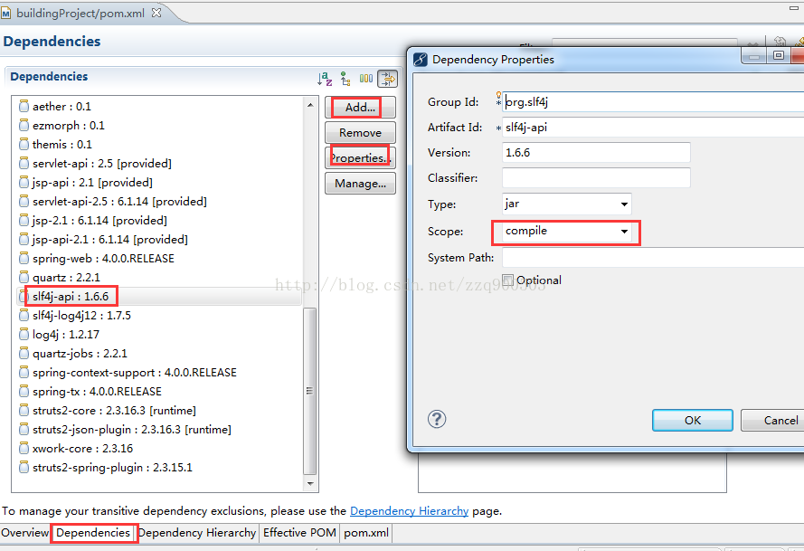Minimize the Dependency Properties dialog
This screenshot has height=551, width=804.
click(x=754, y=55)
